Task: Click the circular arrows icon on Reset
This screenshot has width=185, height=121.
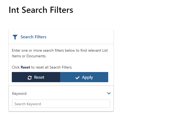Action: point(30,78)
